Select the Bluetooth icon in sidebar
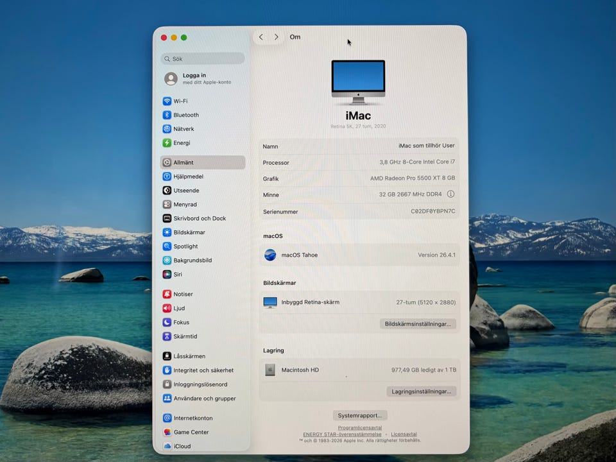Viewport: 616px width, 462px height. pyautogui.click(x=167, y=116)
